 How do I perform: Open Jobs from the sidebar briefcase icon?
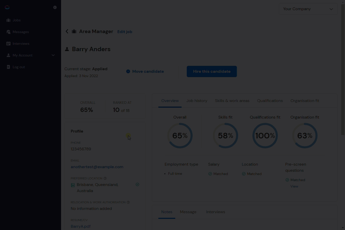tap(8, 20)
